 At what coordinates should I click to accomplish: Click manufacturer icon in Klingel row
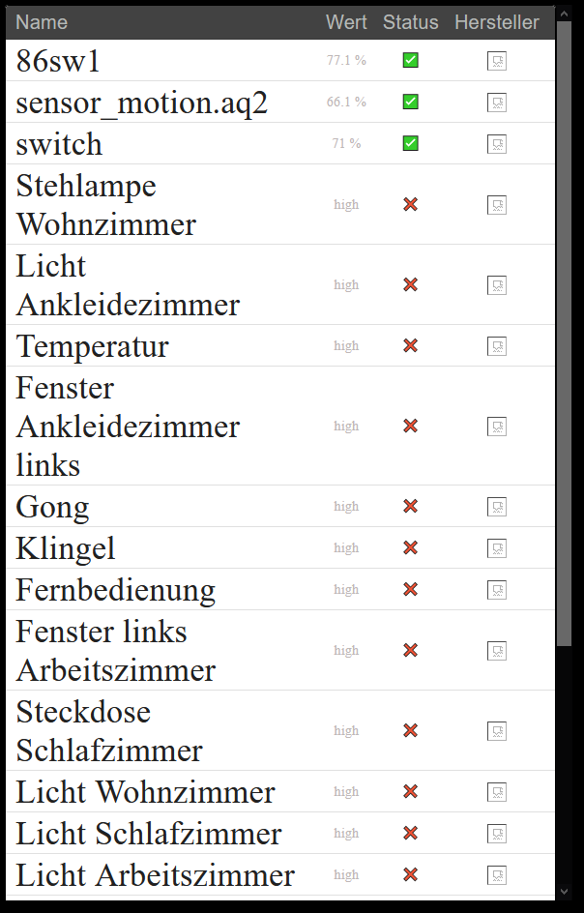tap(497, 548)
